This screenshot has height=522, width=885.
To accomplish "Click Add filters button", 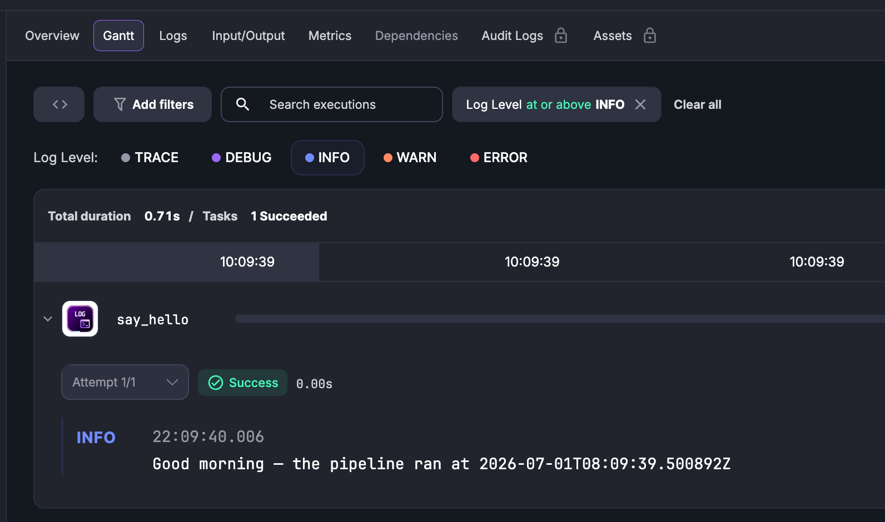I will [x=152, y=104].
